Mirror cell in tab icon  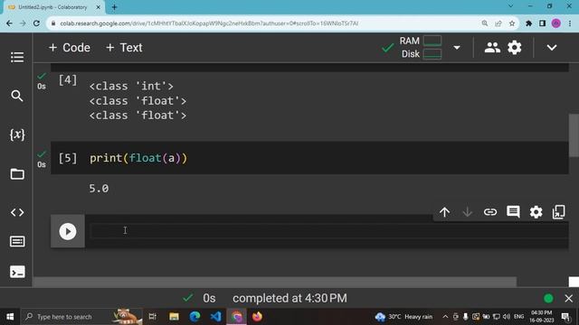point(559,212)
